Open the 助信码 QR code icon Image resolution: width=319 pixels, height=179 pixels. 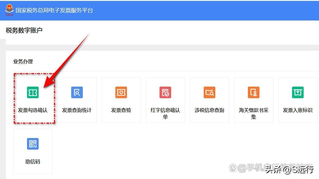(33, 144)
